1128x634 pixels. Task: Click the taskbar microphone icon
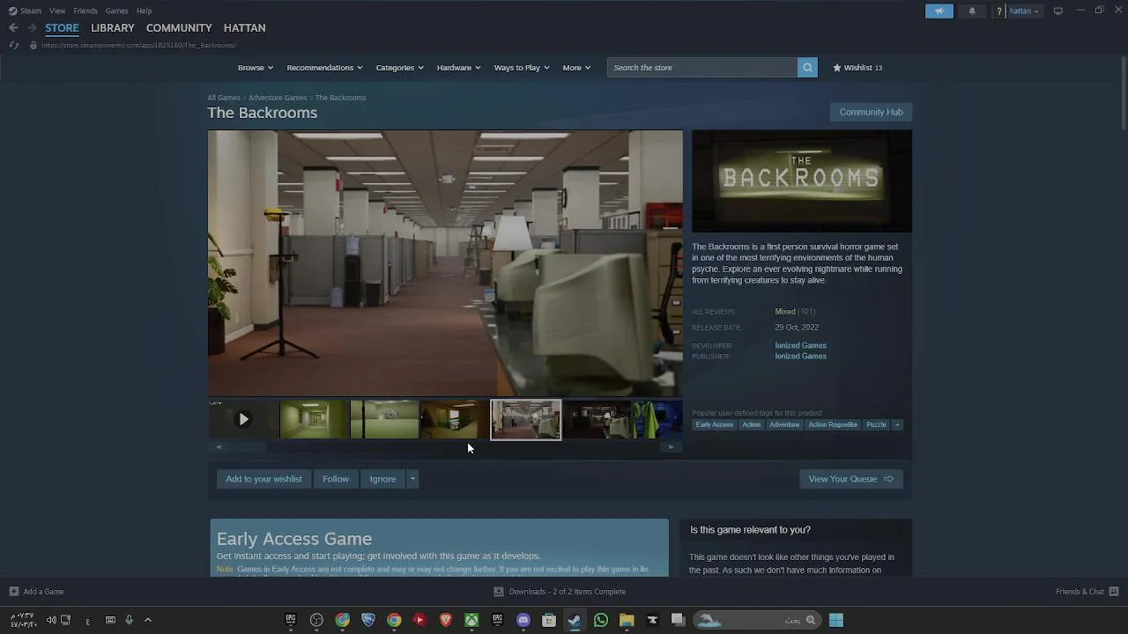point(129,620)
